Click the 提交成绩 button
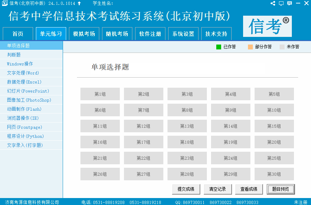The height and width of the screenshot is (205, 311). (186, 189)
